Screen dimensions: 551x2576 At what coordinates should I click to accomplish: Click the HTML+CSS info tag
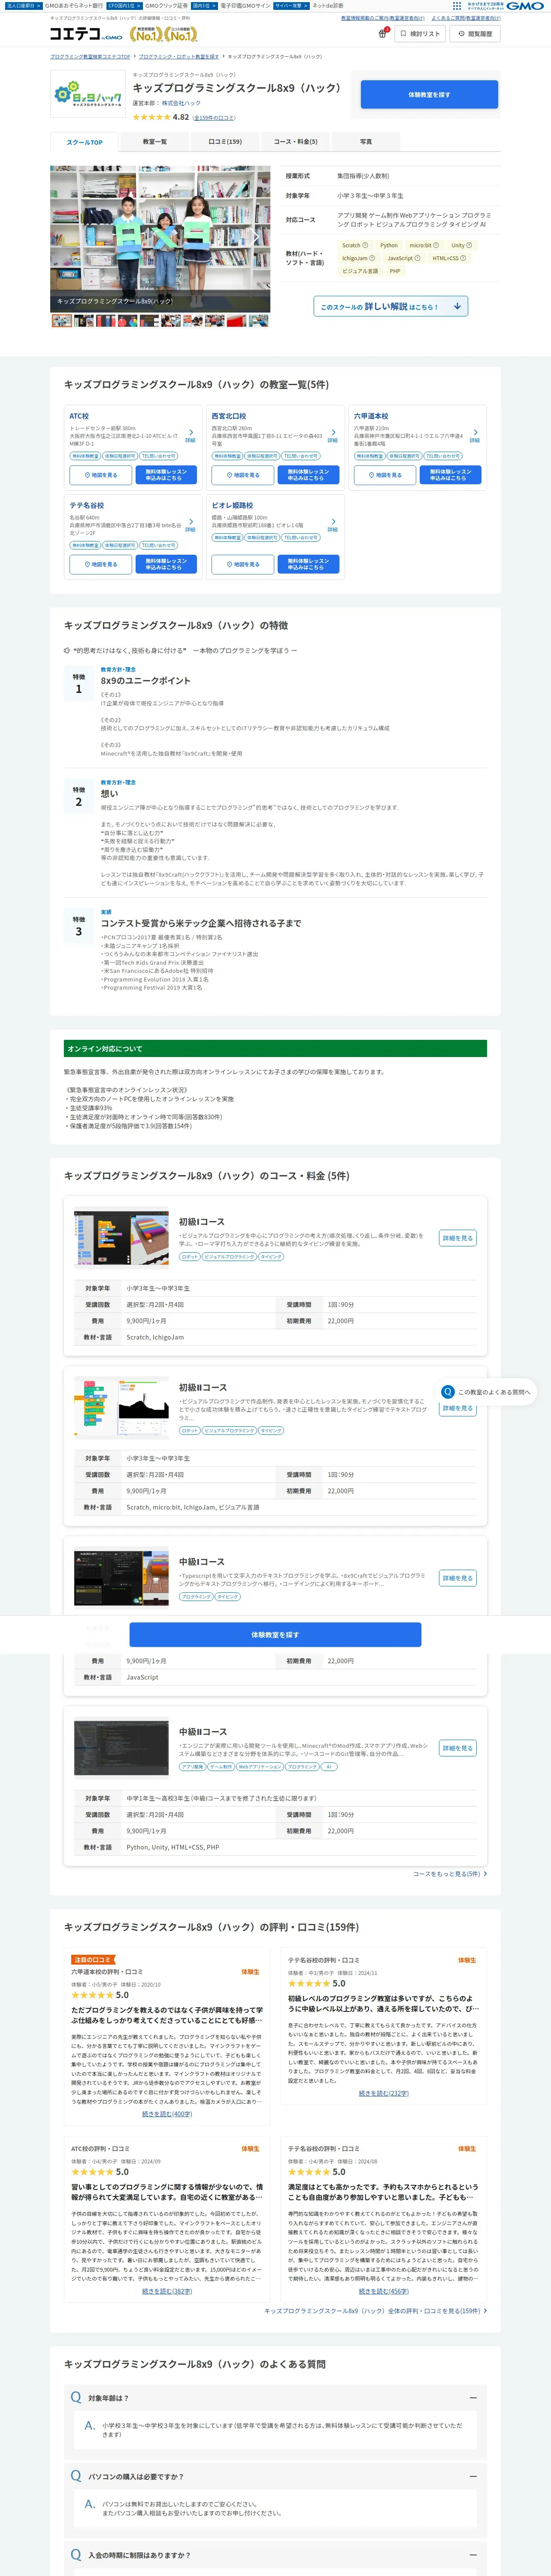coord(449,258)
